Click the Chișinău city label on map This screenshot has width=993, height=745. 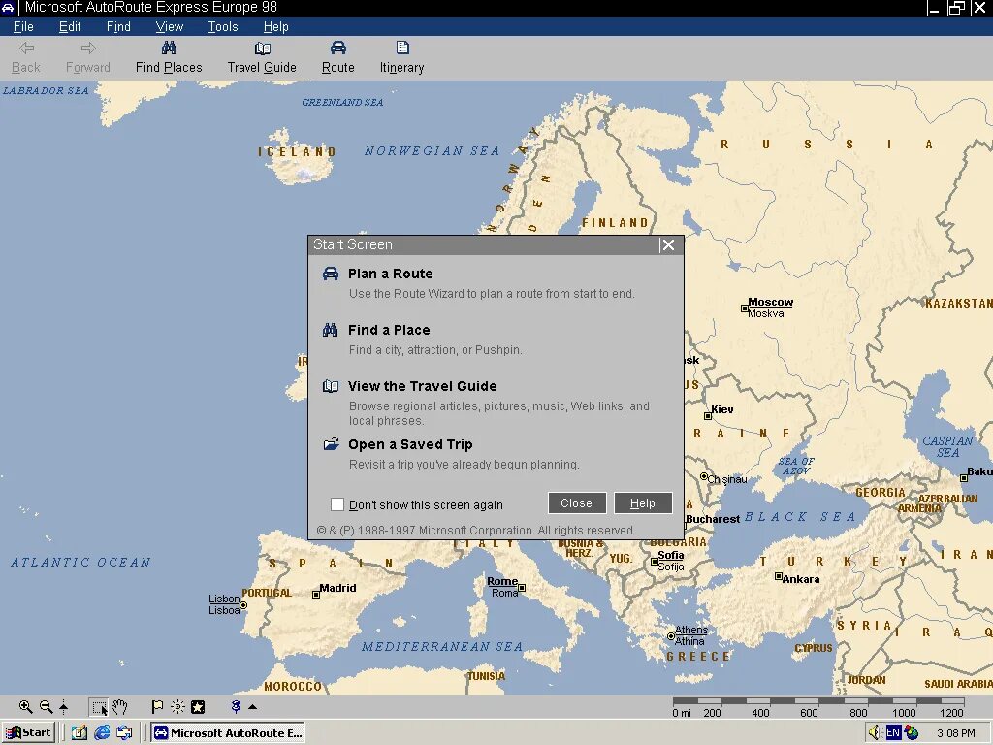[x=727, y=479]
